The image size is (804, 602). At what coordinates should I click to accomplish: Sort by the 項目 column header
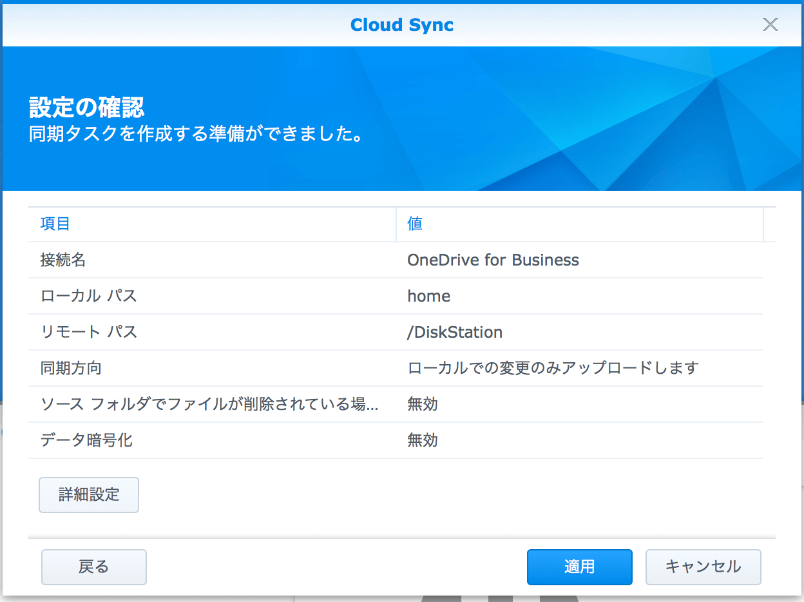click(x=55, y=224)
